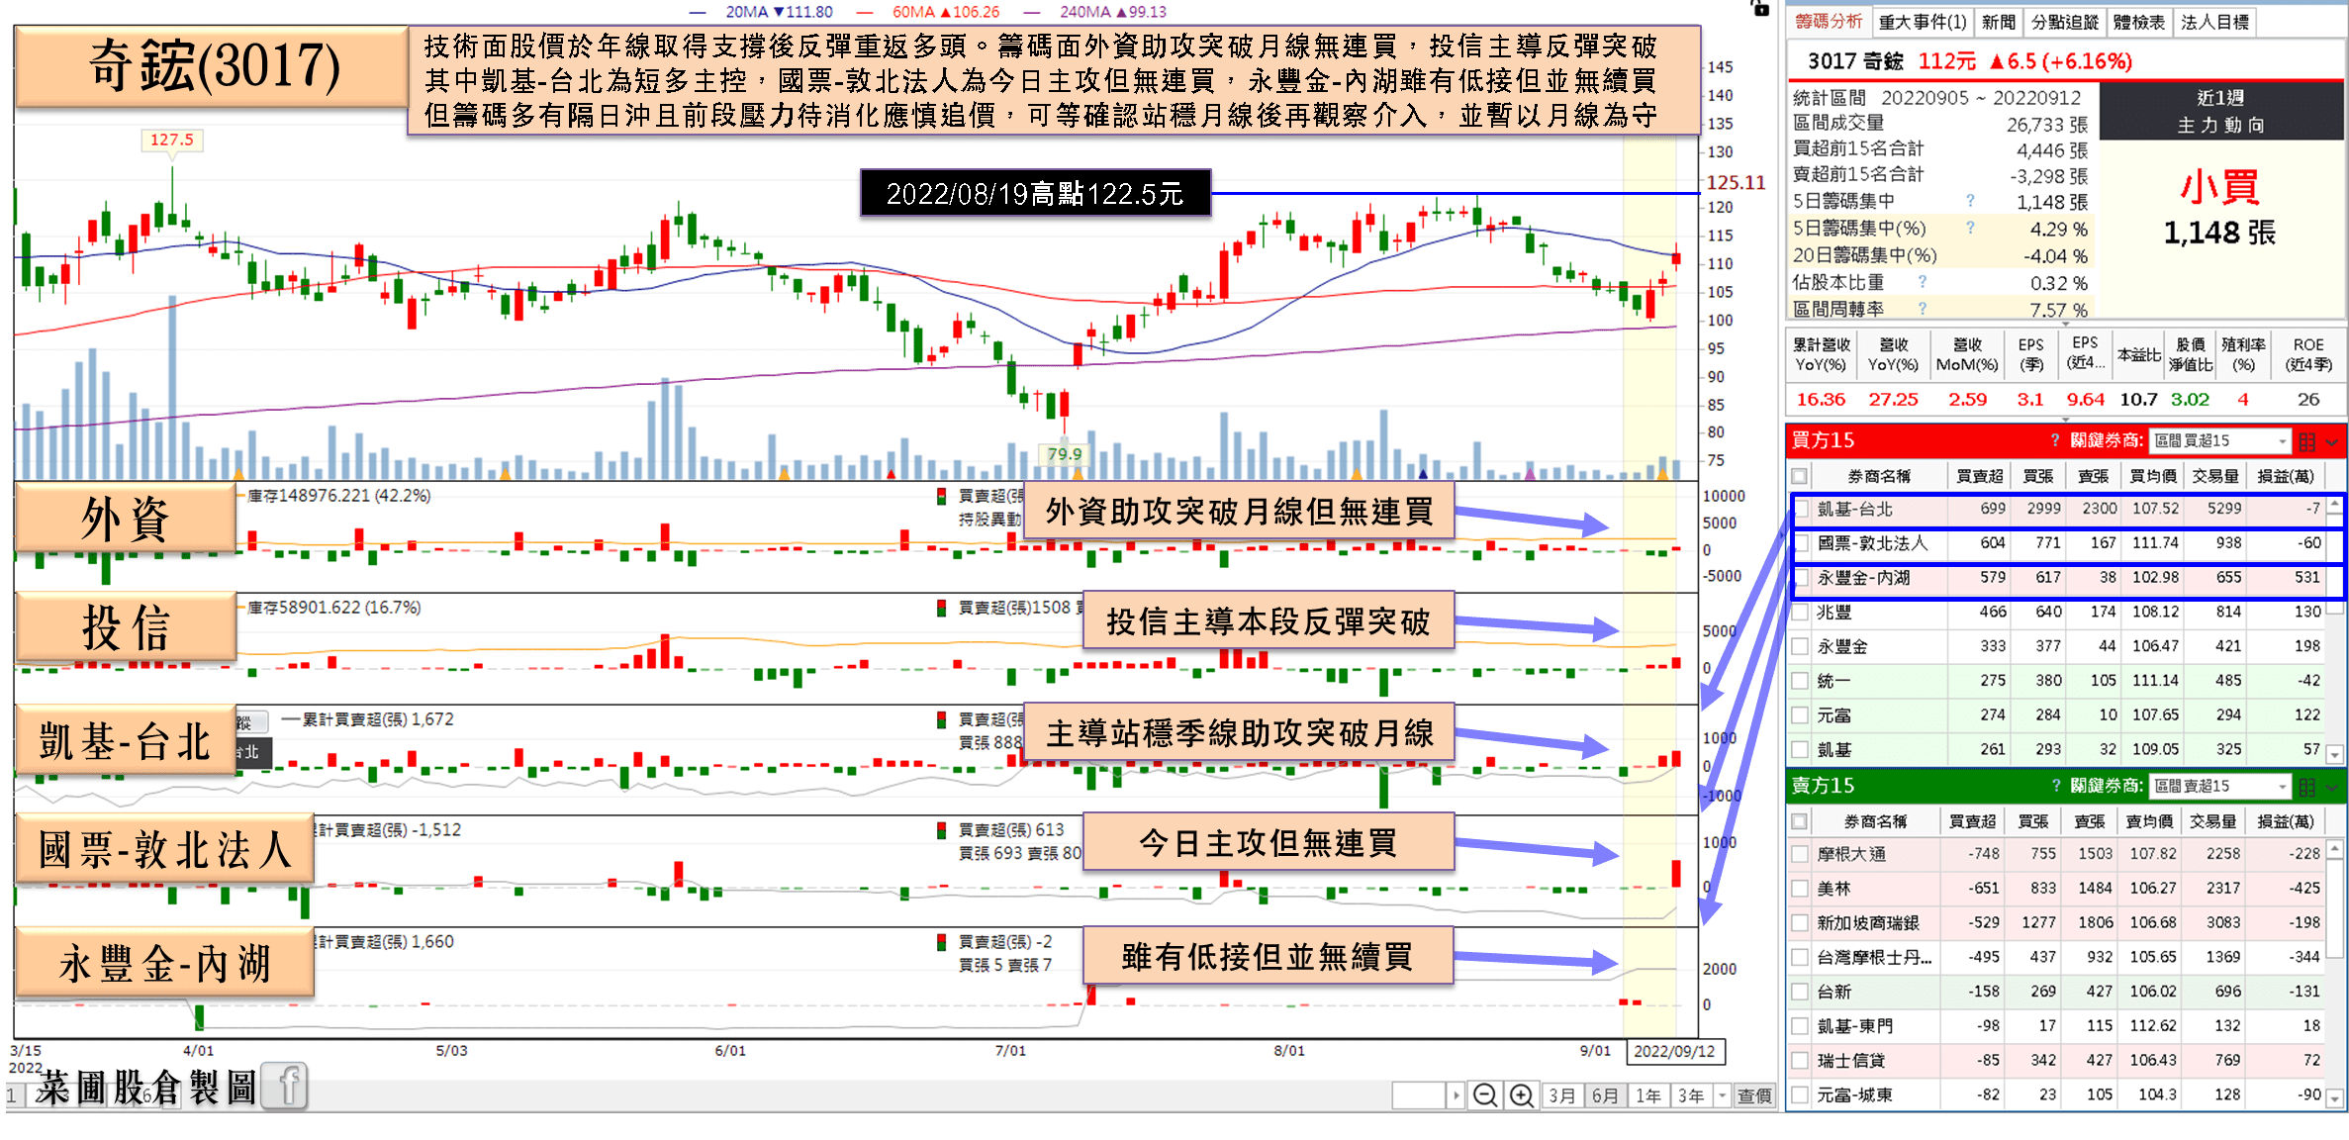Open the period dropdown arrow after 3年
The width and height of the screenshot is (2349, 1140).
(x=1722, y=1095)
